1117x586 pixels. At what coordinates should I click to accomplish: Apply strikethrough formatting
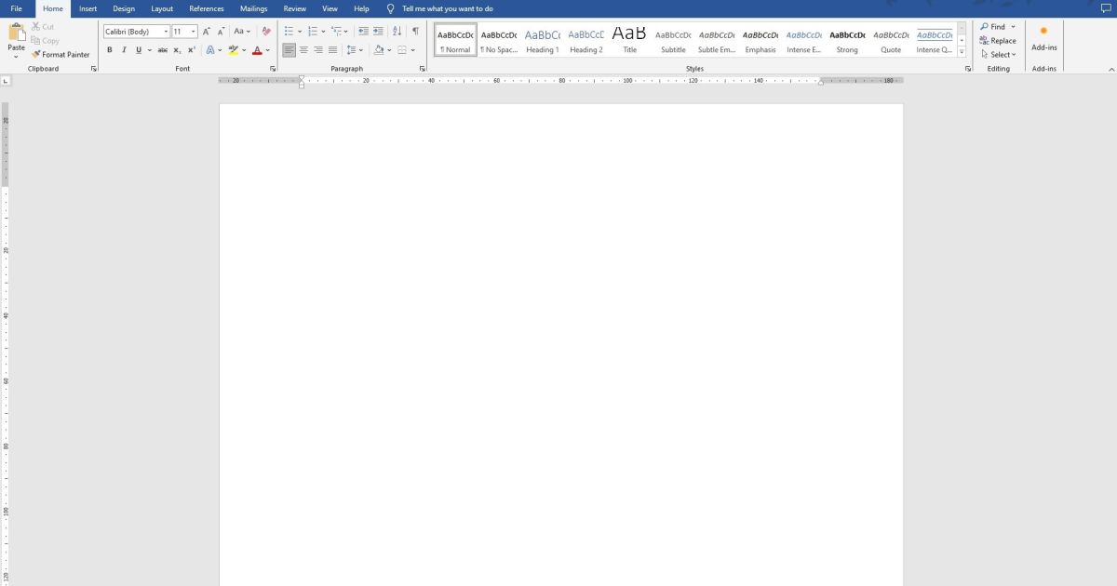[163, 50]
